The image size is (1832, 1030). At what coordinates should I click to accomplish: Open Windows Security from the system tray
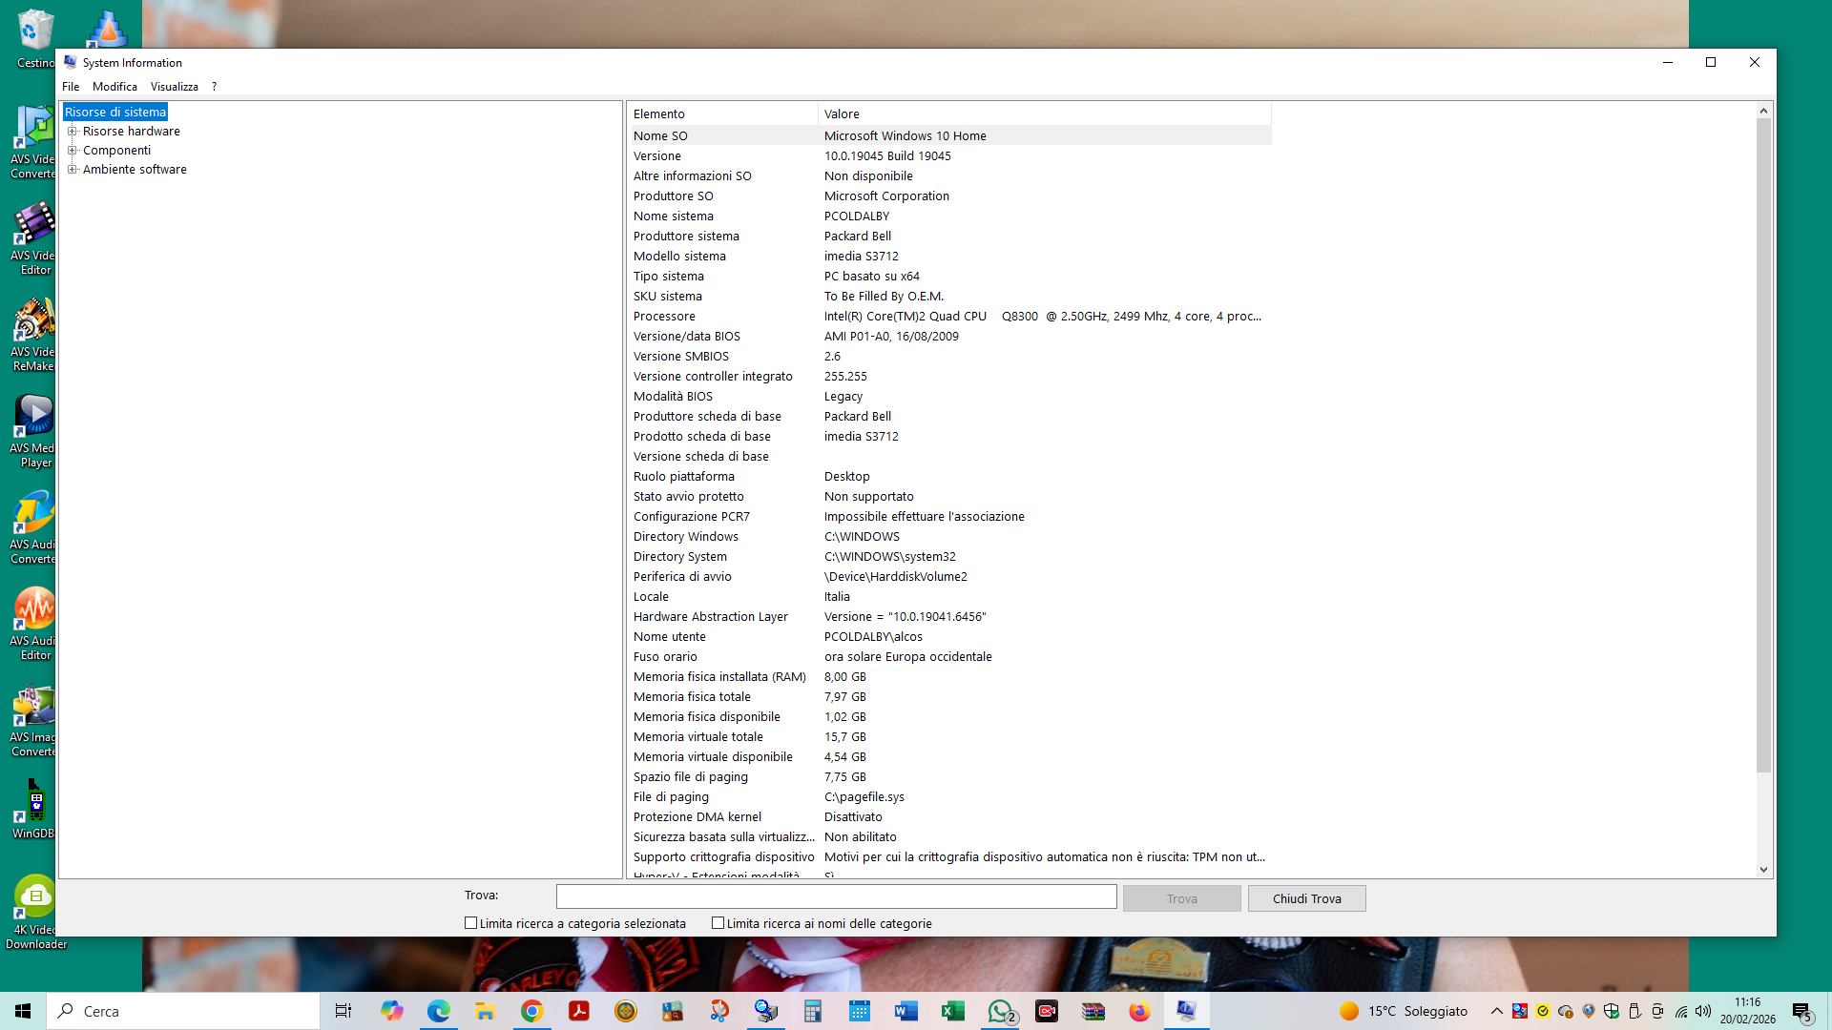pyautogui.click(x=1612, y=1011)
